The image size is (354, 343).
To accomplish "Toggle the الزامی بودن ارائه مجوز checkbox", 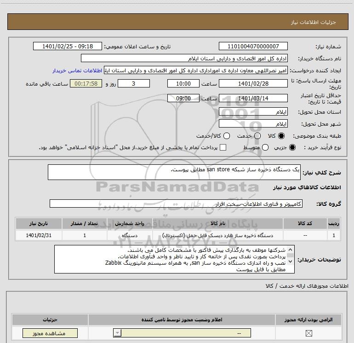I will [308, 333].
